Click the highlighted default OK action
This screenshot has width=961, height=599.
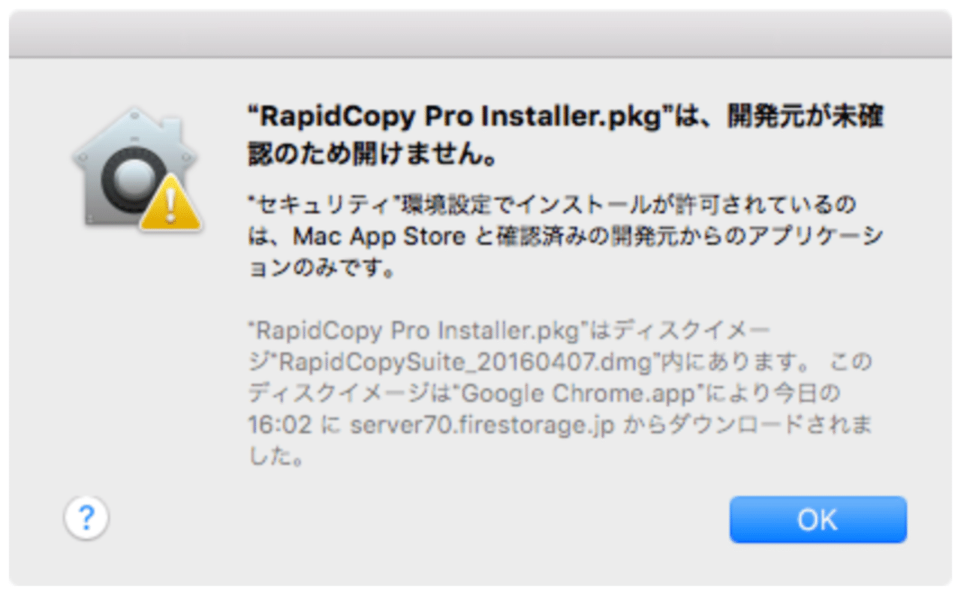coord(818,519)
